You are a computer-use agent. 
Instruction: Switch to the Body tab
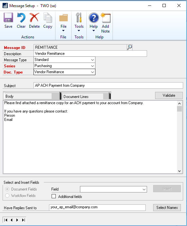(31, 96)
